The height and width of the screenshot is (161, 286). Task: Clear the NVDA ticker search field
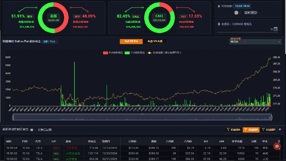[279, 42]
